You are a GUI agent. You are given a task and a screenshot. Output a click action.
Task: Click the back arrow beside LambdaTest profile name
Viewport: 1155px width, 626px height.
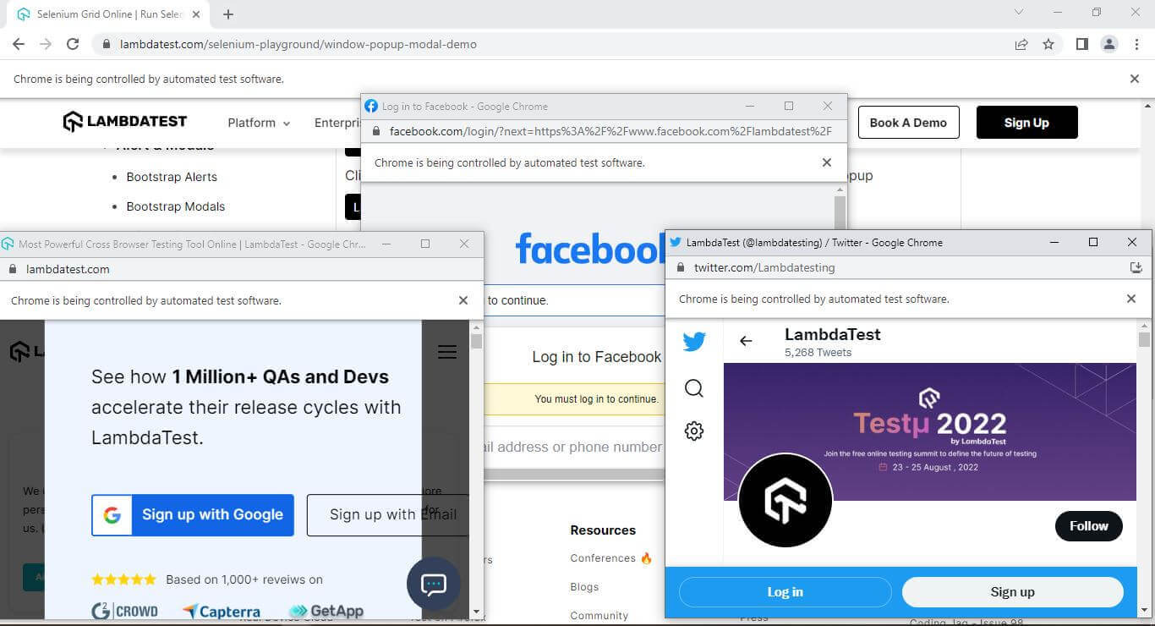coord(746,341)
